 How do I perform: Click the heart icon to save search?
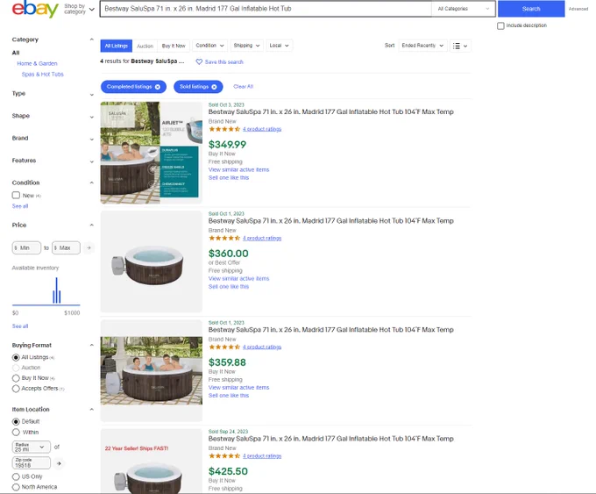coord(199,61)
